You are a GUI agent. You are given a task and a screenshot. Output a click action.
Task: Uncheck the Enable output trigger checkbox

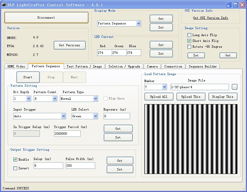tap(15, 159)
